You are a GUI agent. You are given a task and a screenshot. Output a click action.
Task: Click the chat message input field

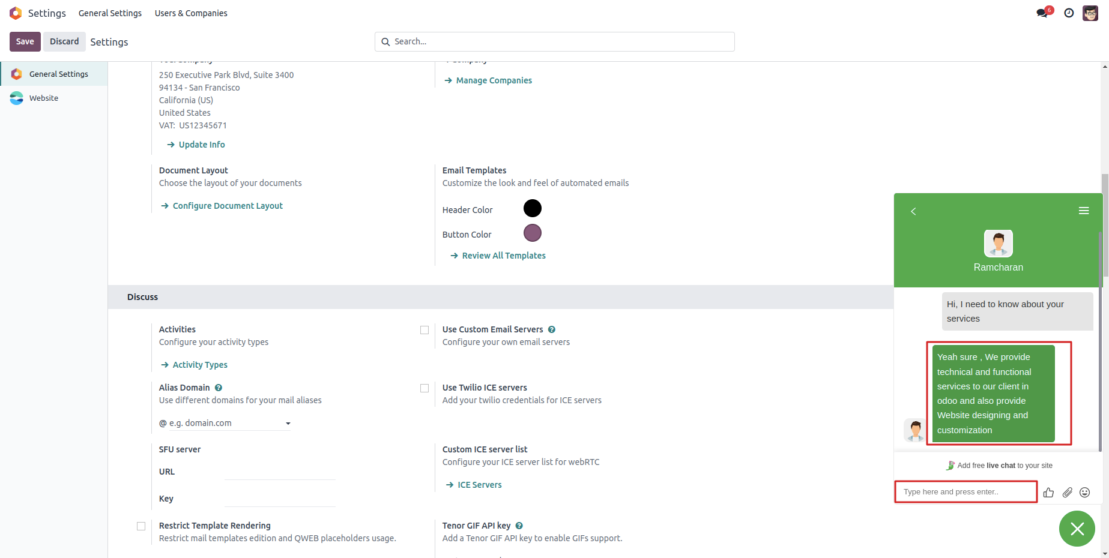[965, 492]
